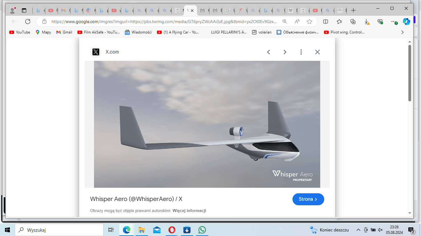Open the Więcej informacji link
This screenshot has width=421, height=236.
189,211
